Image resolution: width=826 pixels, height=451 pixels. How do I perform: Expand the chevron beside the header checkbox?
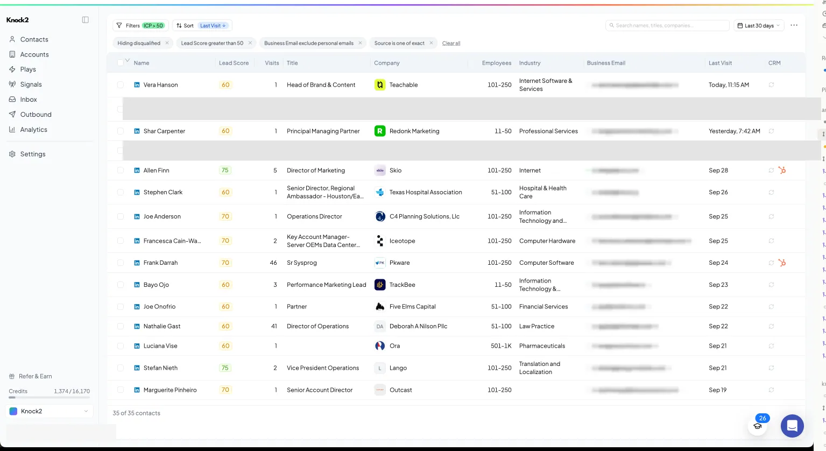(128, 60)
